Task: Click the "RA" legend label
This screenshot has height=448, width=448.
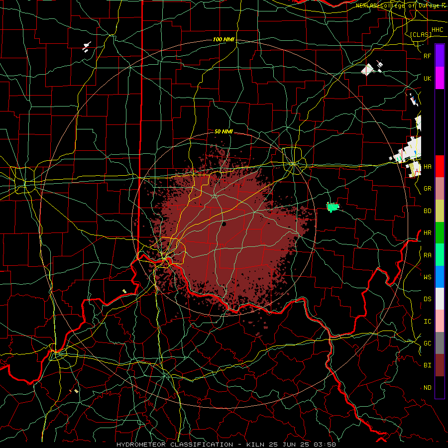Action: [427, 255]
